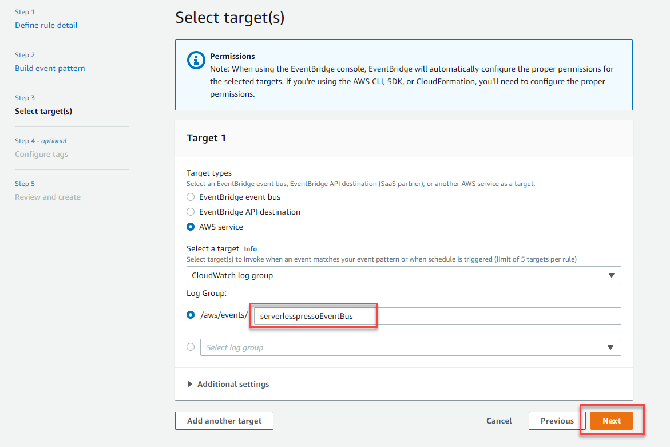Viewport: 670px width, 447px height.
Task: Click the Configure tags step label
Action: pyautogui.click(x=41, y=155)
